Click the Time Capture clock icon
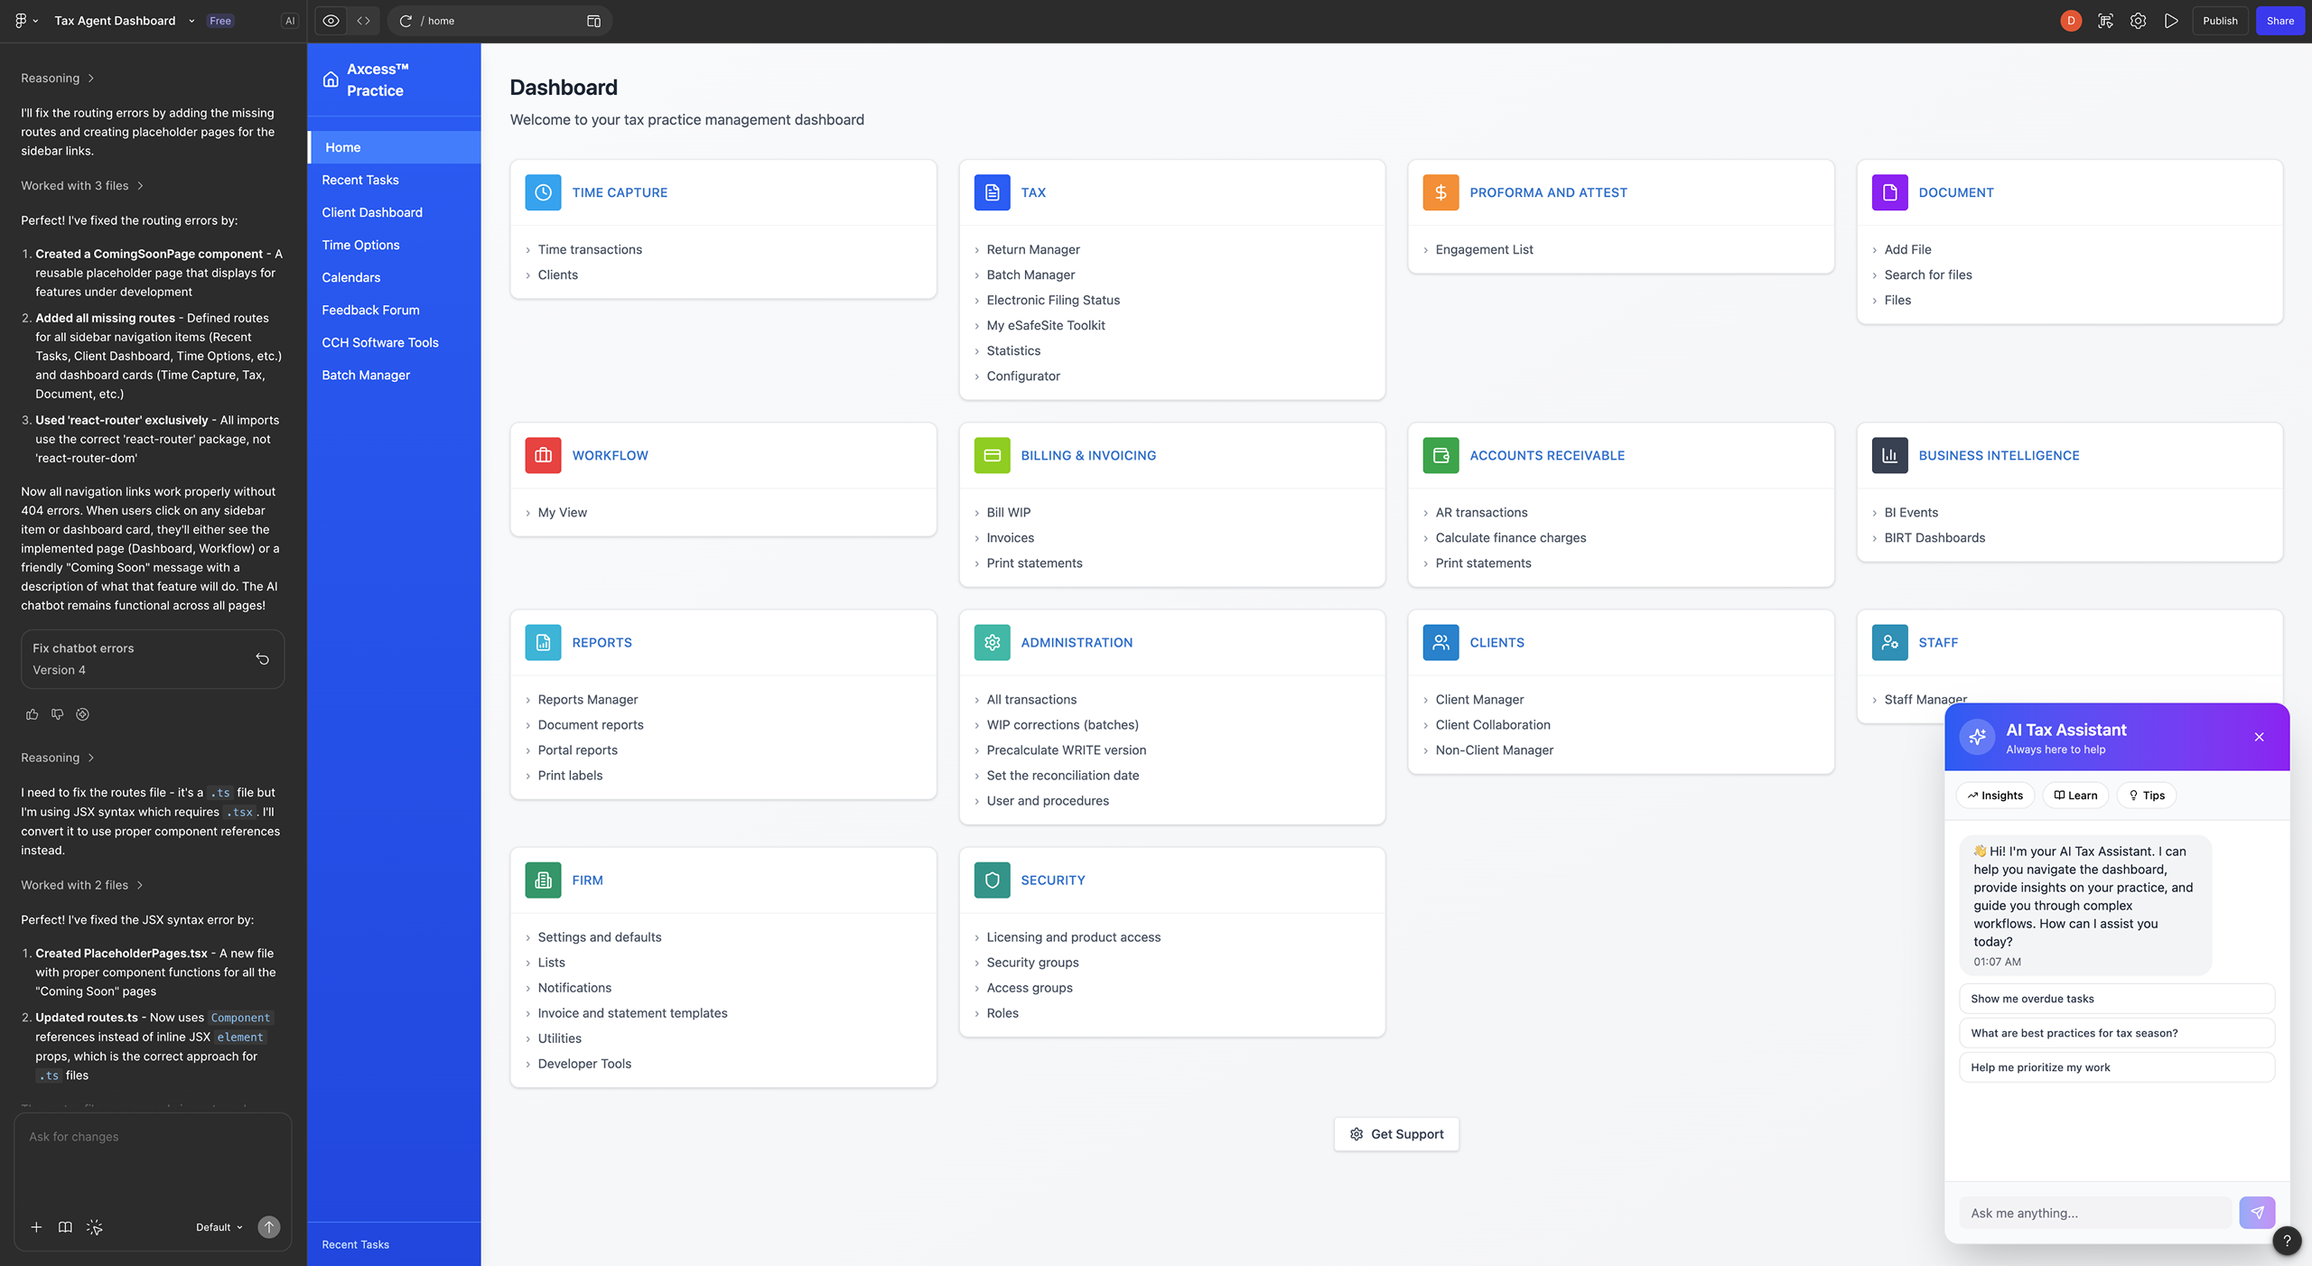This screenshot has height=1266, width=2312. [543, 192]
